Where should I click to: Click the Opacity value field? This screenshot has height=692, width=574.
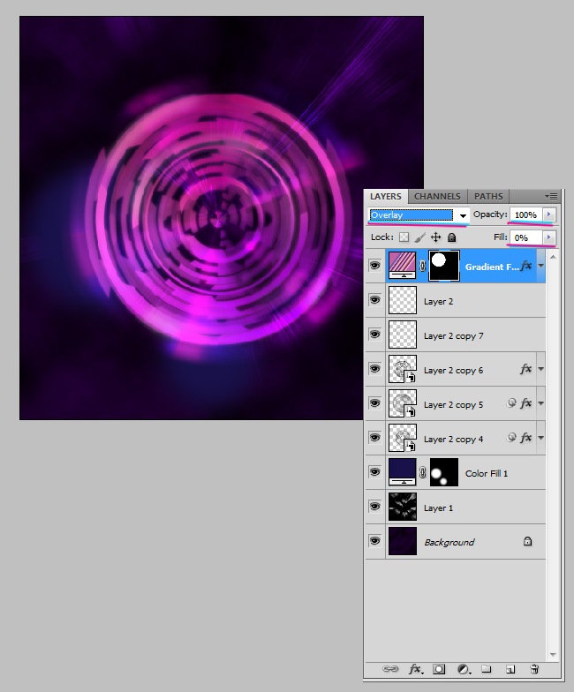click(526, 214)
